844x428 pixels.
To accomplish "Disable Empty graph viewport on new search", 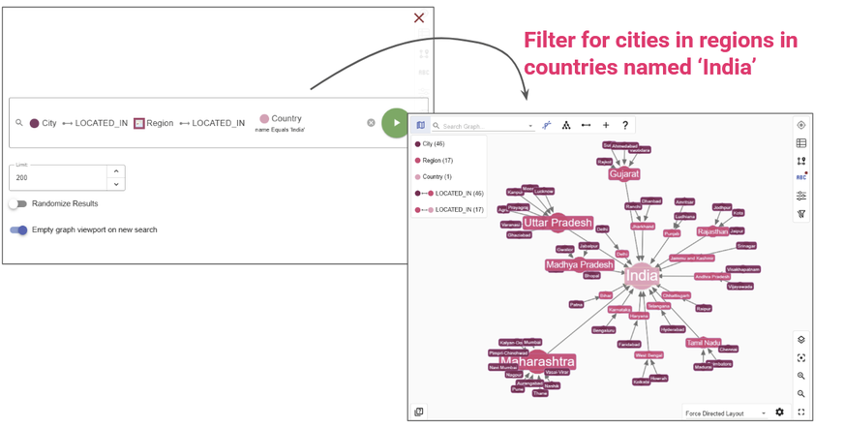I will pyautogui.click(x=18, y=229).
